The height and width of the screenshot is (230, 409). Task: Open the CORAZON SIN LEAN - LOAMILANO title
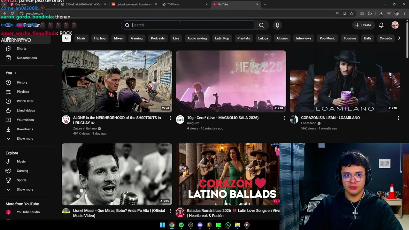click(x=330, y=118)
